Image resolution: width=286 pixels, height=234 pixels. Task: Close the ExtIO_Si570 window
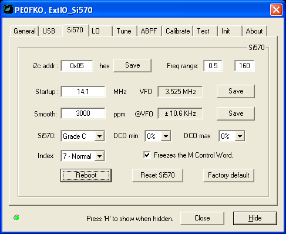tap(276, 9)
